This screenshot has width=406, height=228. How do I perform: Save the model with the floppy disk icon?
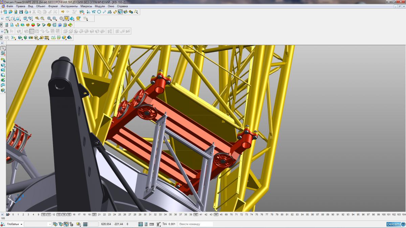click(x=21, y=12)
